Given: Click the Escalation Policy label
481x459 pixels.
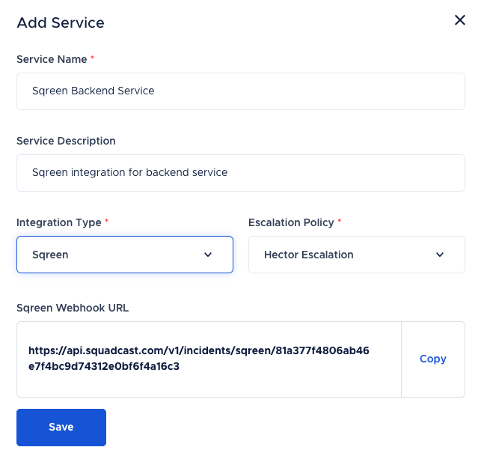Looking at the screenshot, I should click(291, 222).
